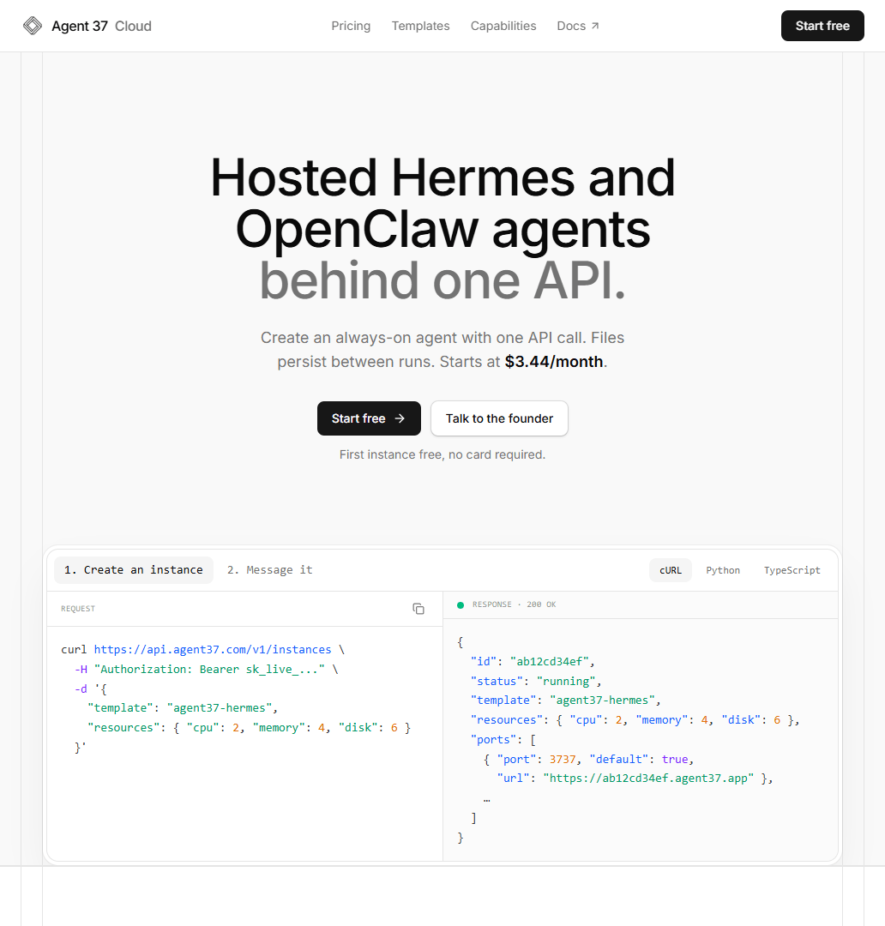
Task: Switch to '2. Message it' tab
Action: tap(269, 570)
